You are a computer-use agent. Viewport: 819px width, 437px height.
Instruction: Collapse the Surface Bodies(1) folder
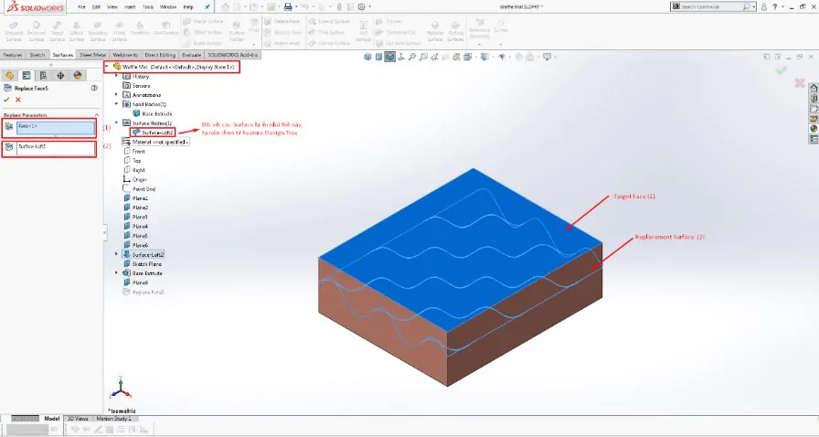pos(116,123)
